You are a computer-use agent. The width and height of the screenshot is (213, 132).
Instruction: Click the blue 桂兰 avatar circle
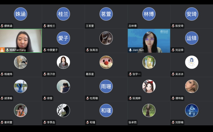63,14
